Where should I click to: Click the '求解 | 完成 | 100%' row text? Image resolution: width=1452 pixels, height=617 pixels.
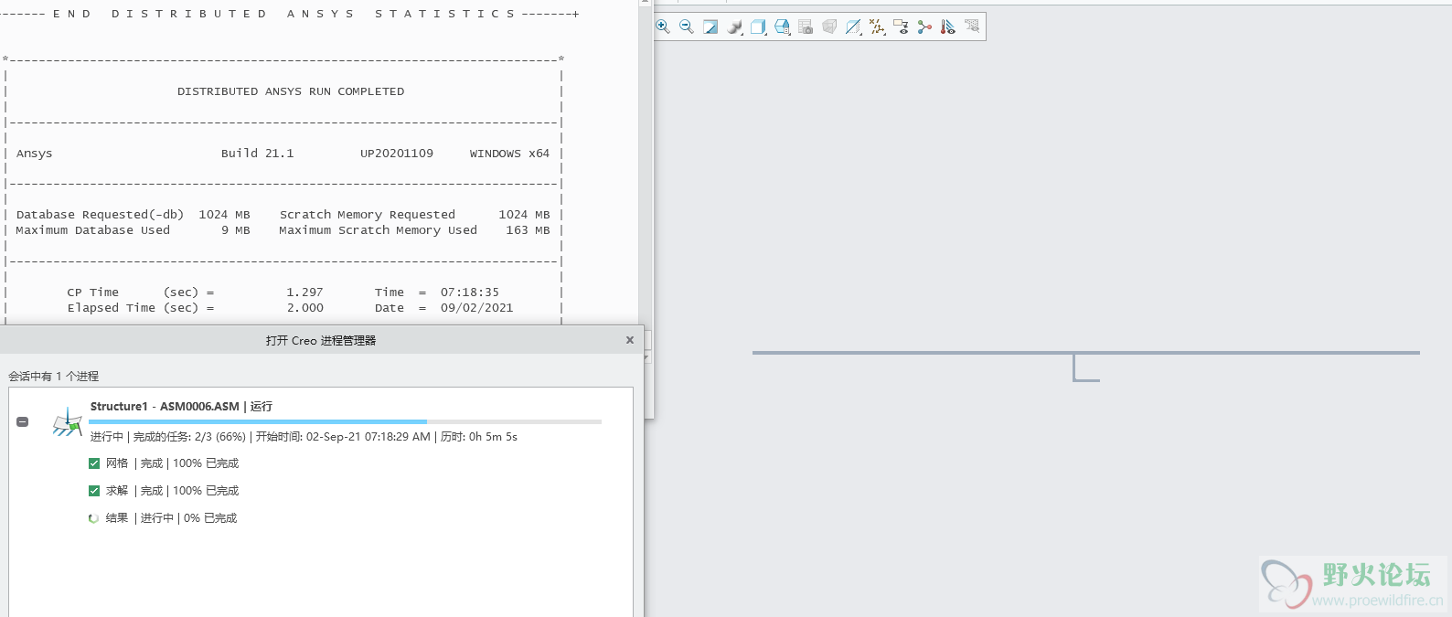(x=172, y=491)
